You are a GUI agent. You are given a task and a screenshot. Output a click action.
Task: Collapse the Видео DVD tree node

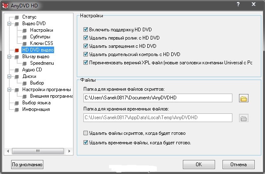point(9,24)
